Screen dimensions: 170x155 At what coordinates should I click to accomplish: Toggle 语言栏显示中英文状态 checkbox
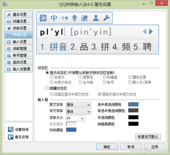pyautogui.click(x=99, y=94)
